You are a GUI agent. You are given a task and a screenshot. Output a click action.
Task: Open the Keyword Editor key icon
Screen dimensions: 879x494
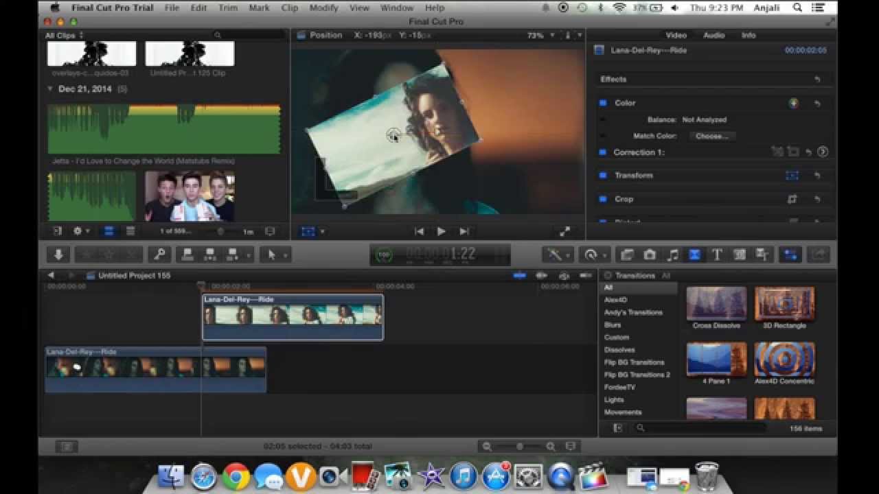point(159,255)
